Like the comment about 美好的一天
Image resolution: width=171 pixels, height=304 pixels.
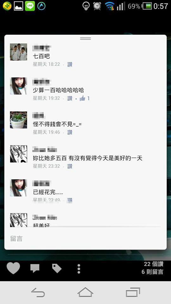click(70, 166)
